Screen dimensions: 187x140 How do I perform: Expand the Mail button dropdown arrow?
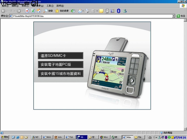(x=83, y=11)
